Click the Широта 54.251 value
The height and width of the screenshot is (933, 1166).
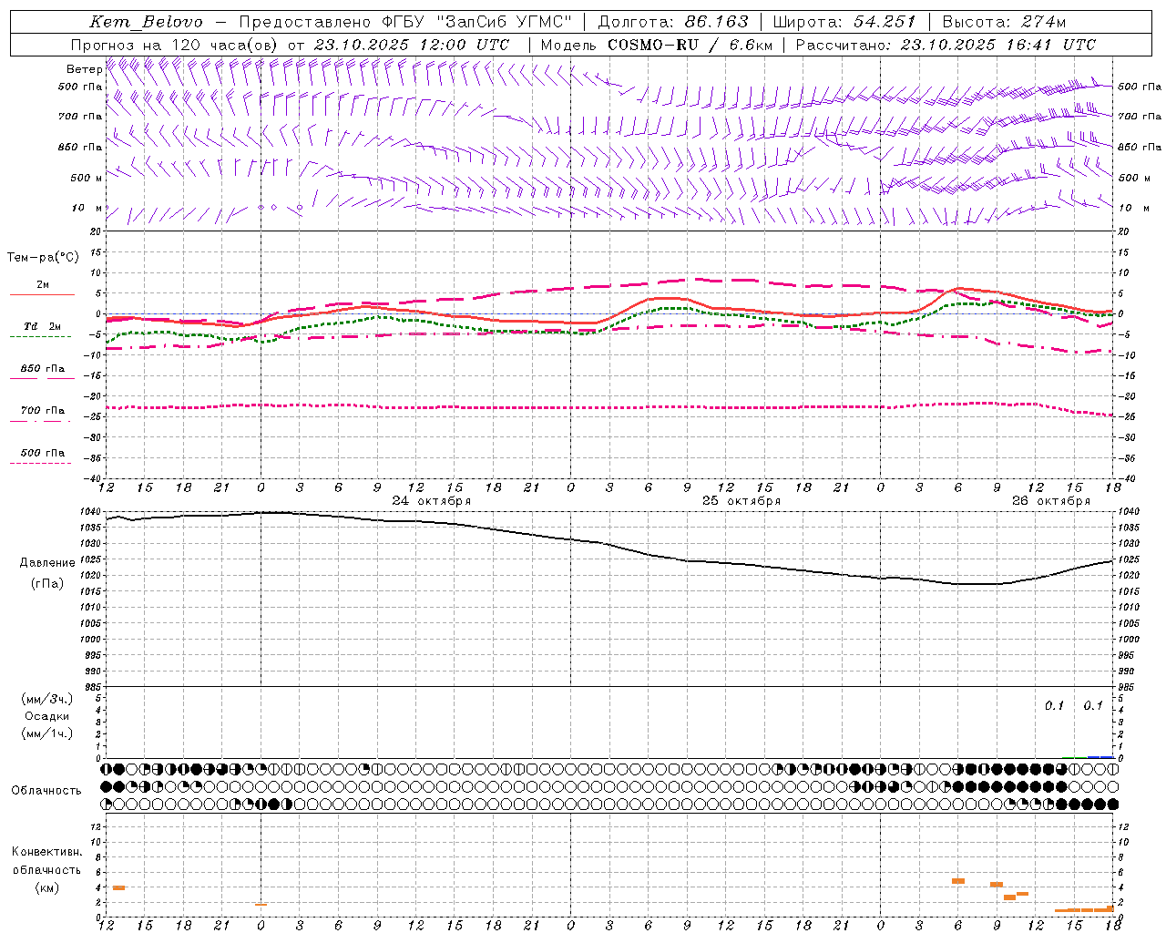pos(884,22)
